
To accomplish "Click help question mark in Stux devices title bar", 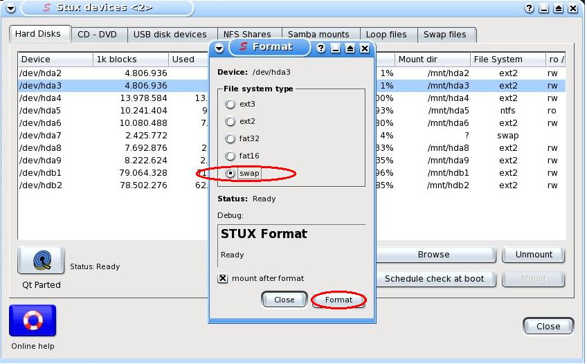I will pos(529,8).
